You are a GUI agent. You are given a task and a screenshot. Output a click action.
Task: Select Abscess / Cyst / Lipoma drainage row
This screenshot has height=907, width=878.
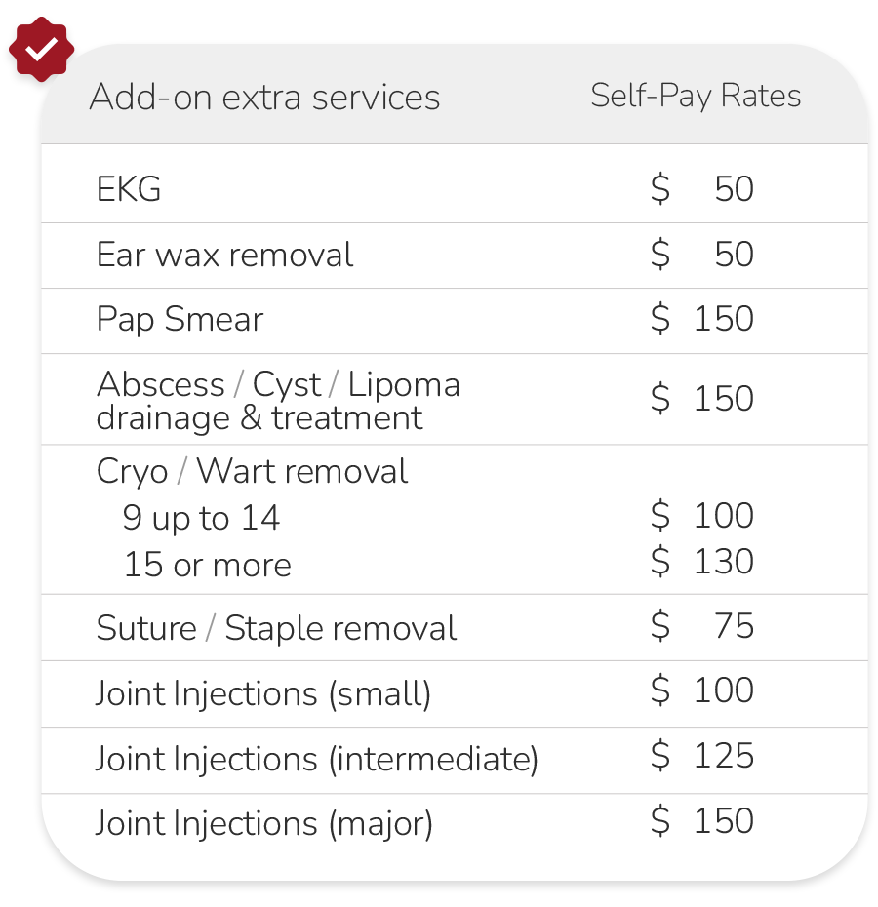(x=278, y=400)
